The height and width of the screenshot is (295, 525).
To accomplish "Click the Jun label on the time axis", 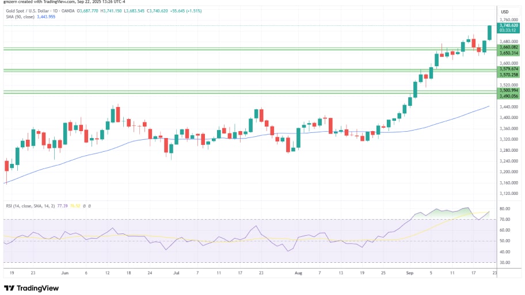I will [x=64, y=274].
